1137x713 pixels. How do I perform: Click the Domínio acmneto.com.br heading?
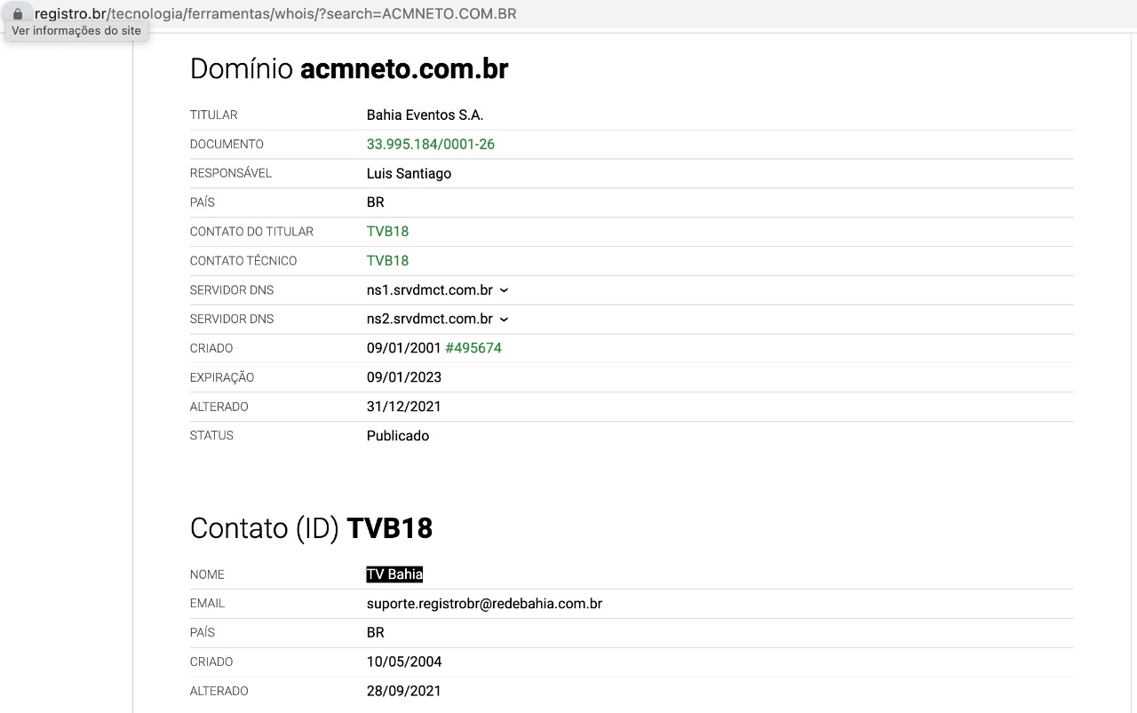click(x=349, y=69)
